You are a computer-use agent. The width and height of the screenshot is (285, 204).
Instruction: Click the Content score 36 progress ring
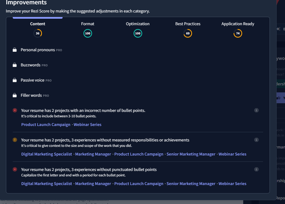point(38,33)
